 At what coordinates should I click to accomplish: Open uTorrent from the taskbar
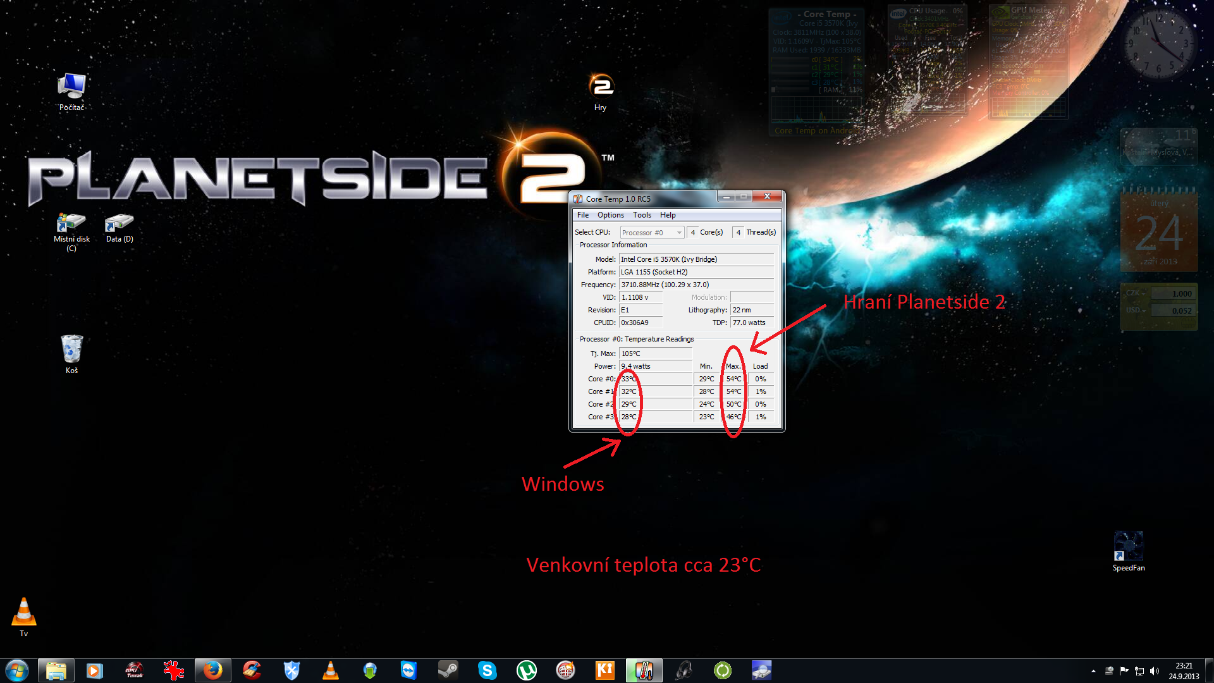[527, 670]
